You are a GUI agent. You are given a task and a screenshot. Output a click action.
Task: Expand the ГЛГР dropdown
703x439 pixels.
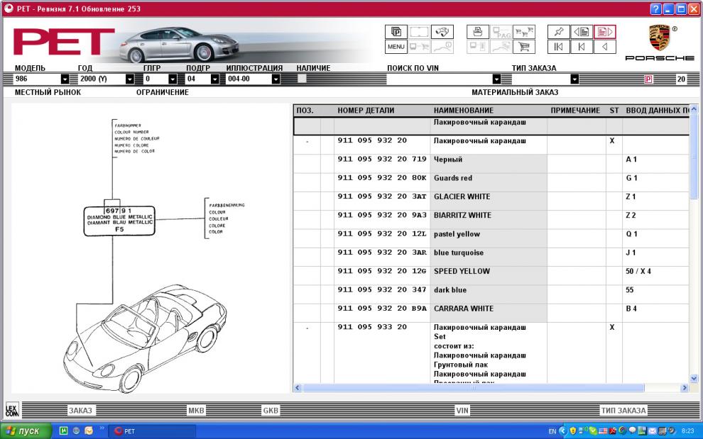[173, 79]
